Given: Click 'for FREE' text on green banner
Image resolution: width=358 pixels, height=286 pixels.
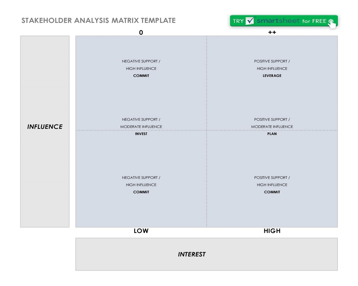Looking at the screenshot, I should click(314, 21).
